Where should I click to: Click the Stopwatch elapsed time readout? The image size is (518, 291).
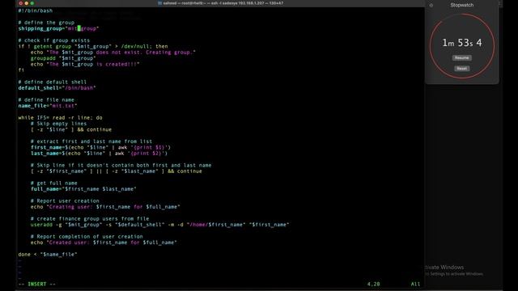(462, 43)
